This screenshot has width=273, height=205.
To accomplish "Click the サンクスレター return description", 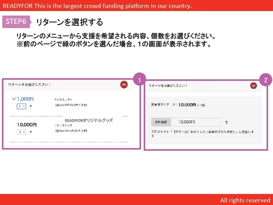I will (x=63, y=99).
